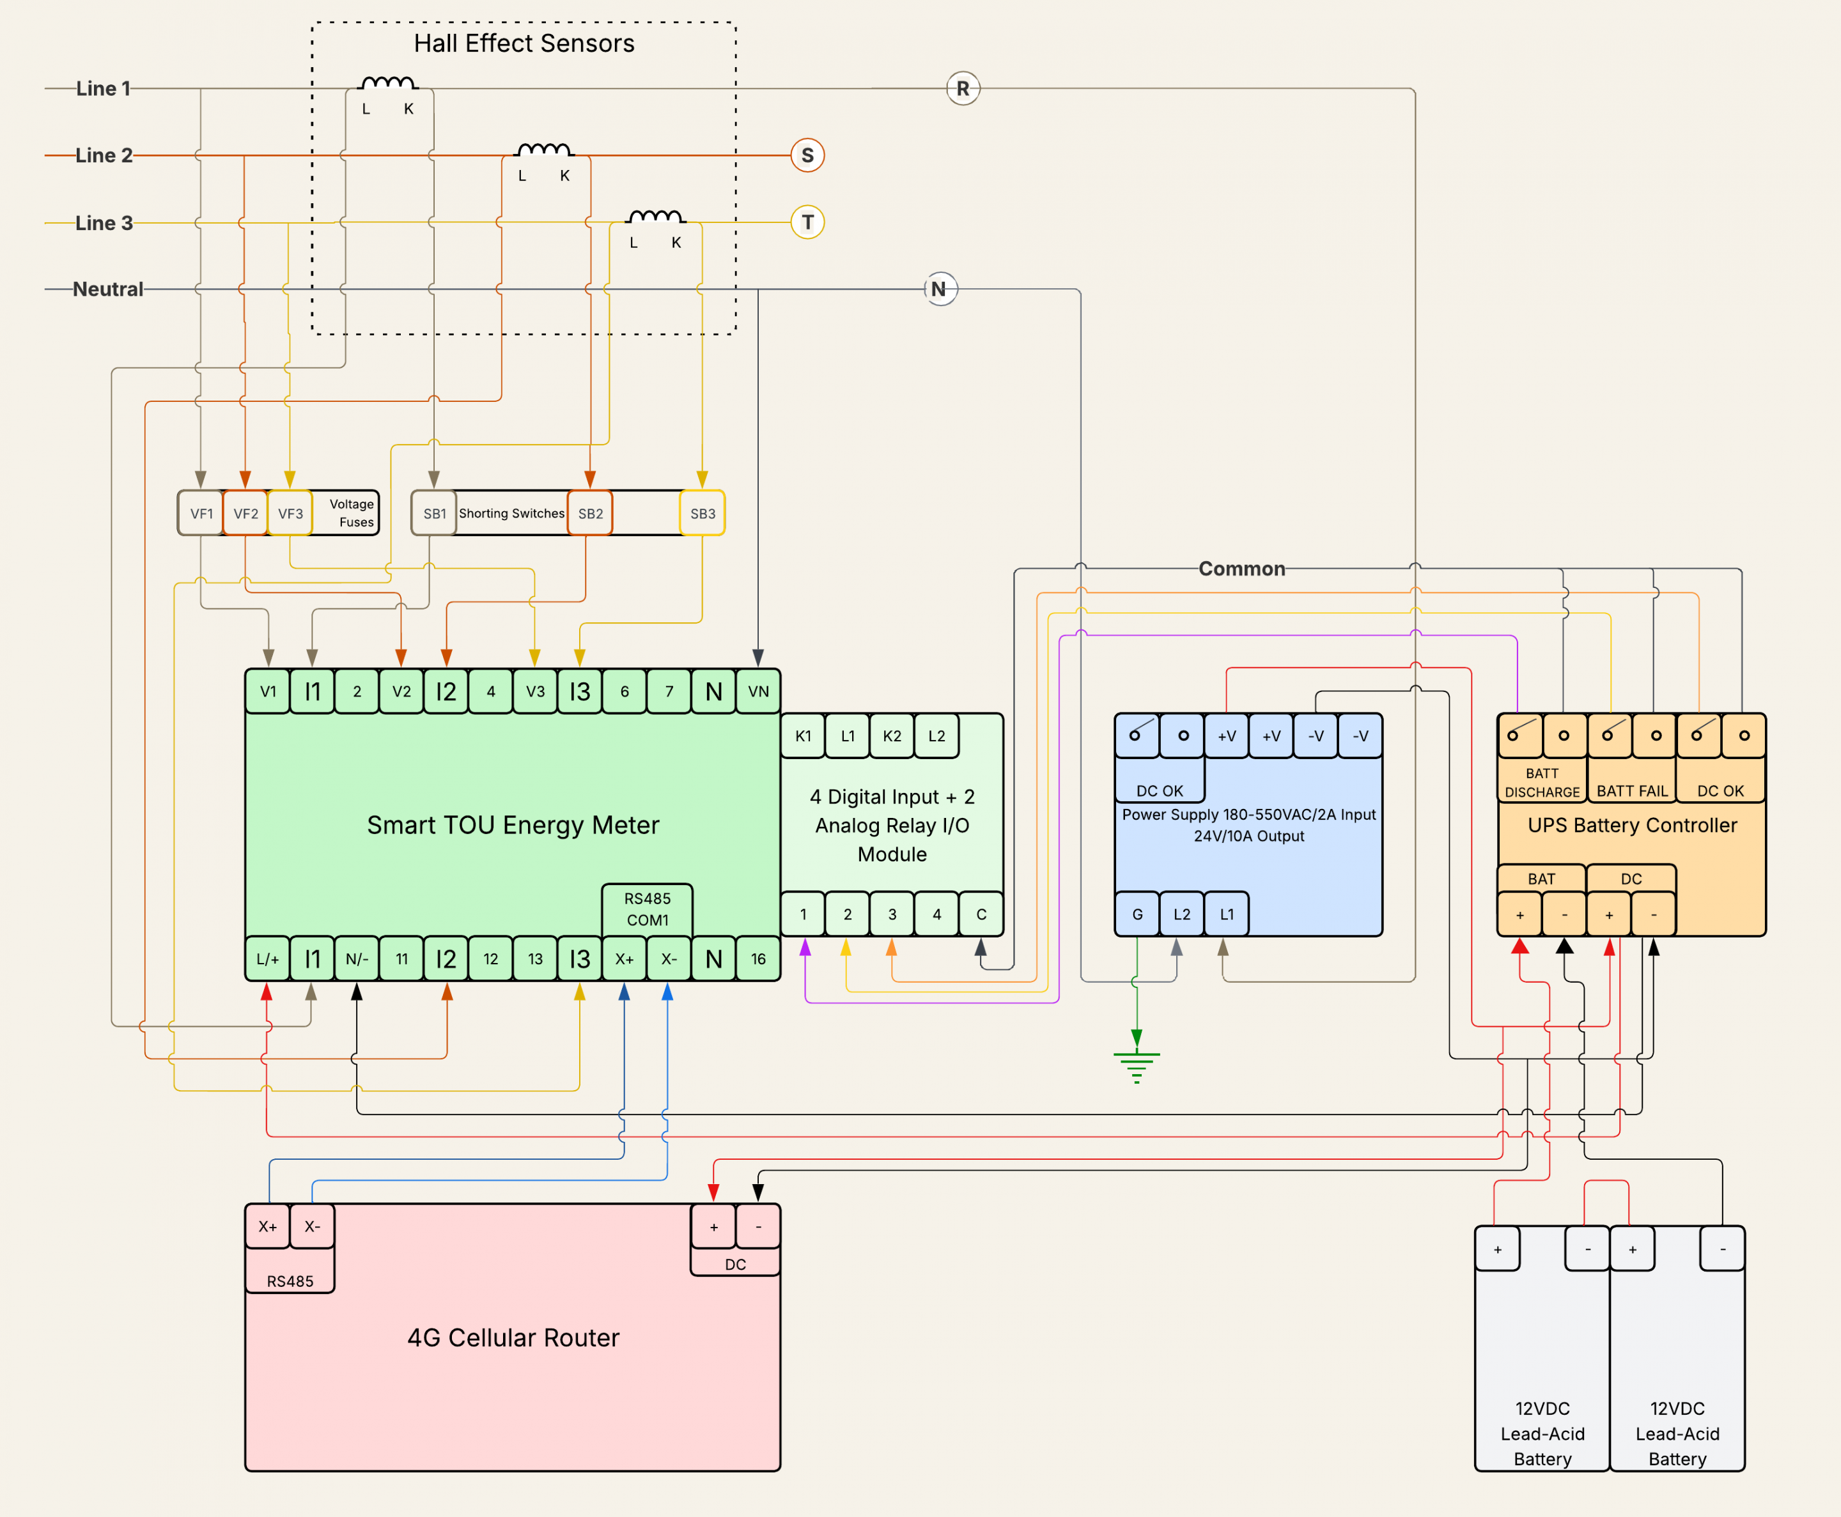
Task: Click terminal 1 of the I/O module
Action: 804,914
